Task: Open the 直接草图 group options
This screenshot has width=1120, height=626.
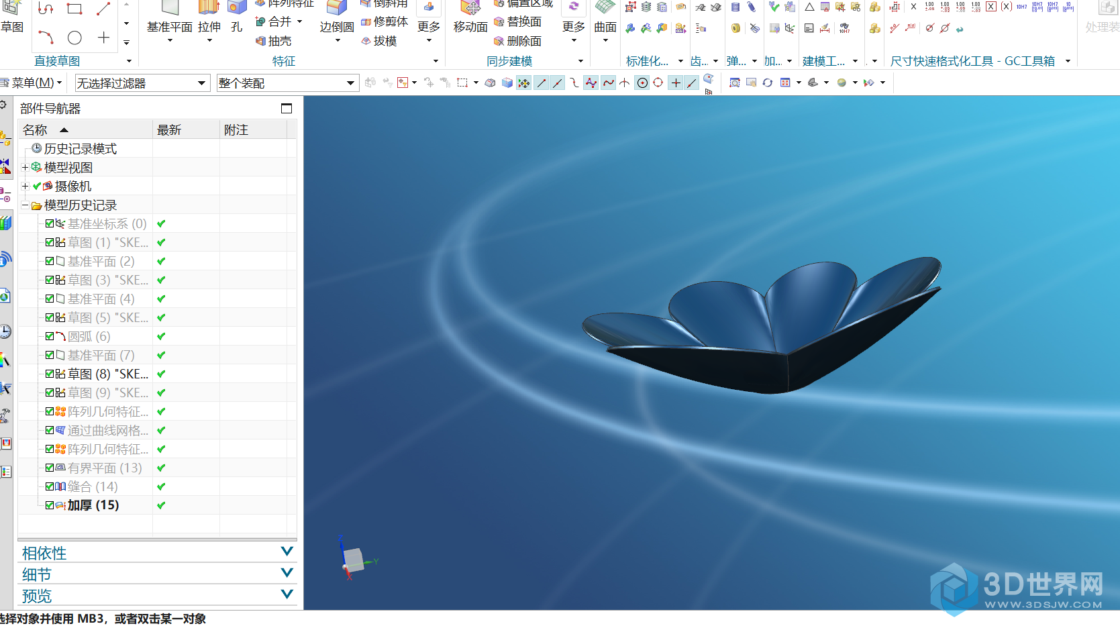Action: 129,61
